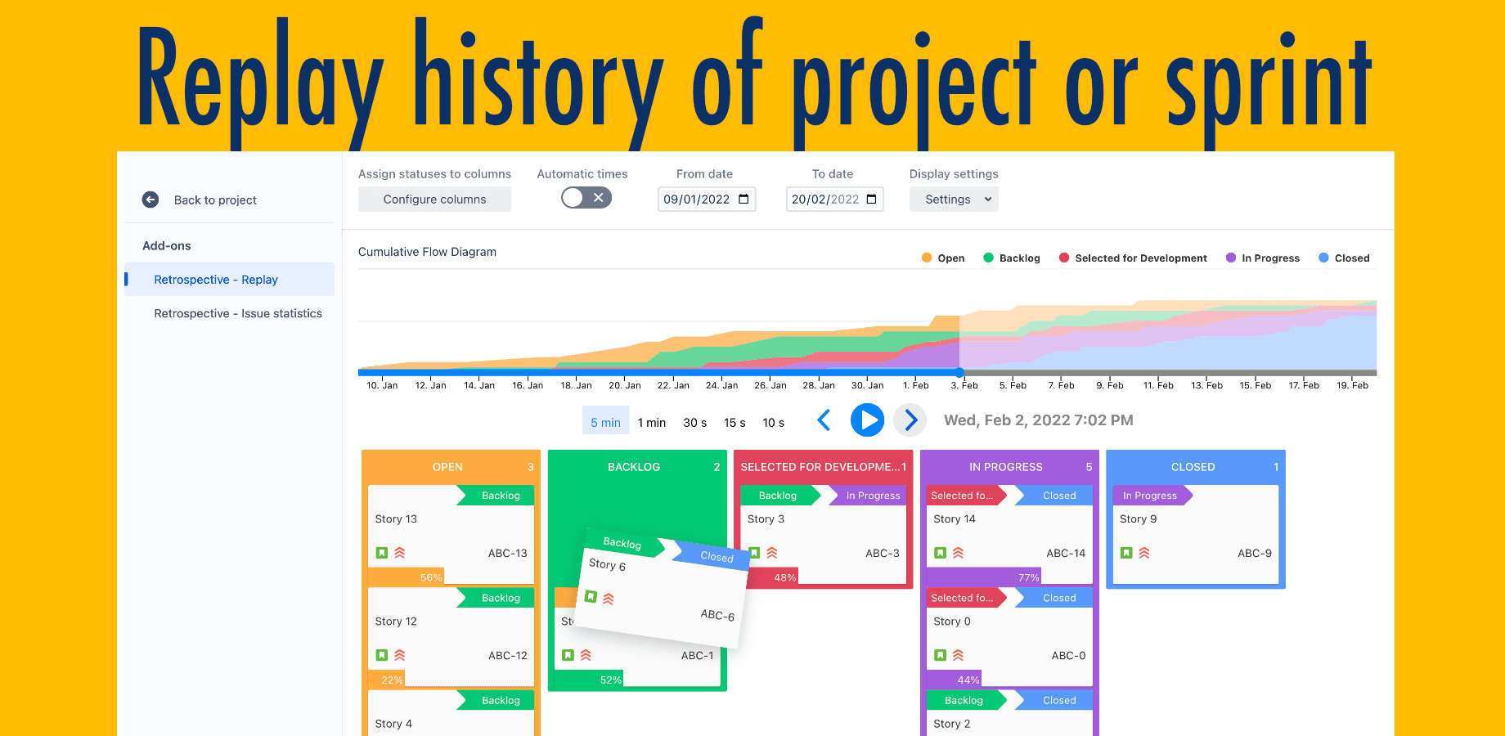The width and height of the screenshot is (1505, 736).
Task: Step back with left chevron
Action: [824, 420]
